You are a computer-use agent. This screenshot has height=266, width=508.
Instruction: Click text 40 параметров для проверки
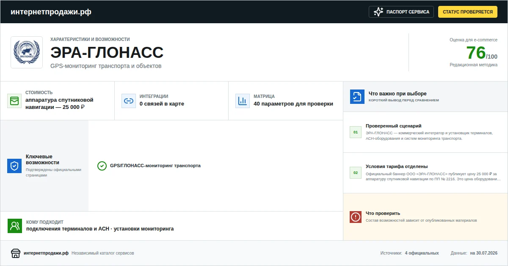[293, 104]
